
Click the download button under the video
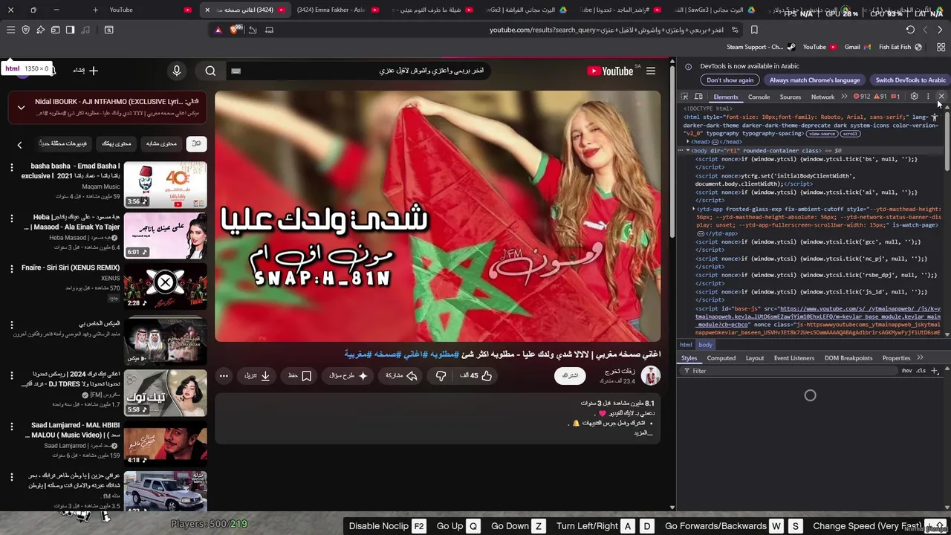(257, 376)
